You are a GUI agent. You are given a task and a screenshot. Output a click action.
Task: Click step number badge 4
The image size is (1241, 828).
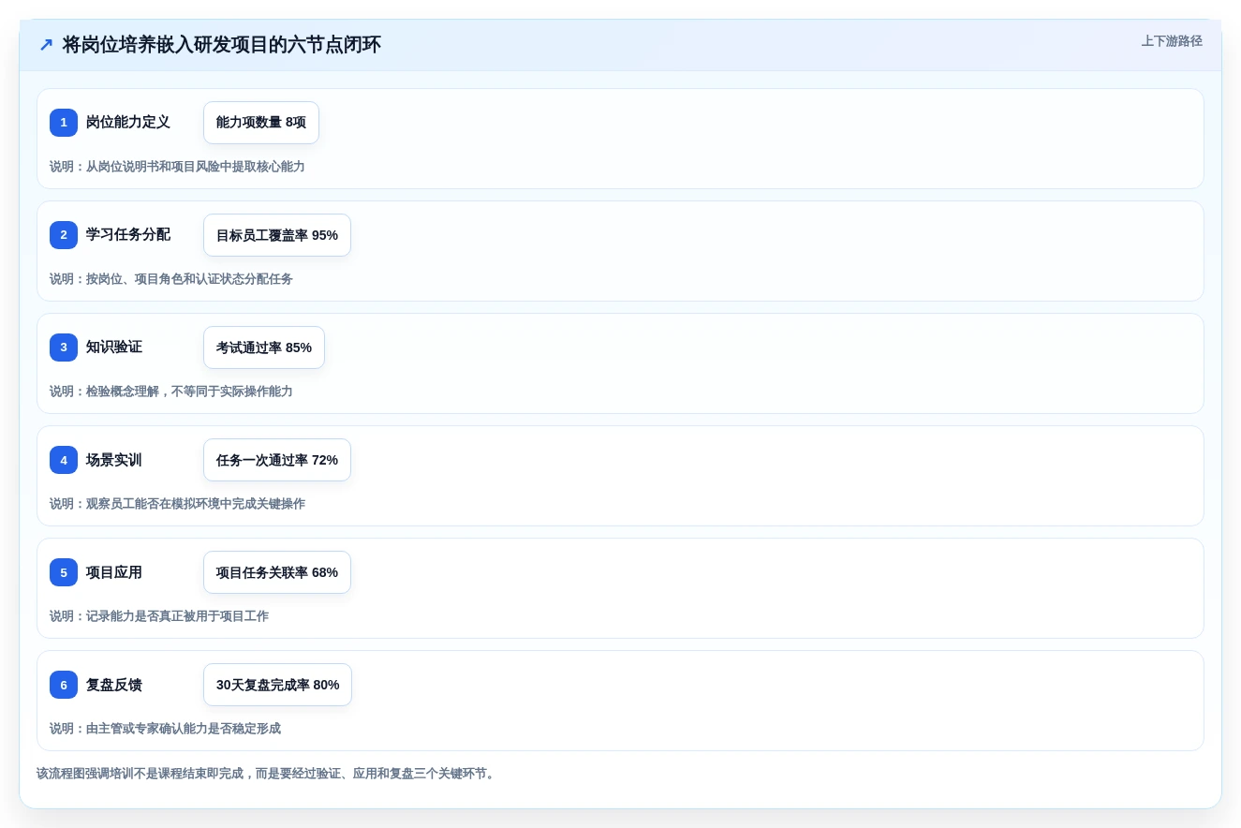click(x=64, y=460)
